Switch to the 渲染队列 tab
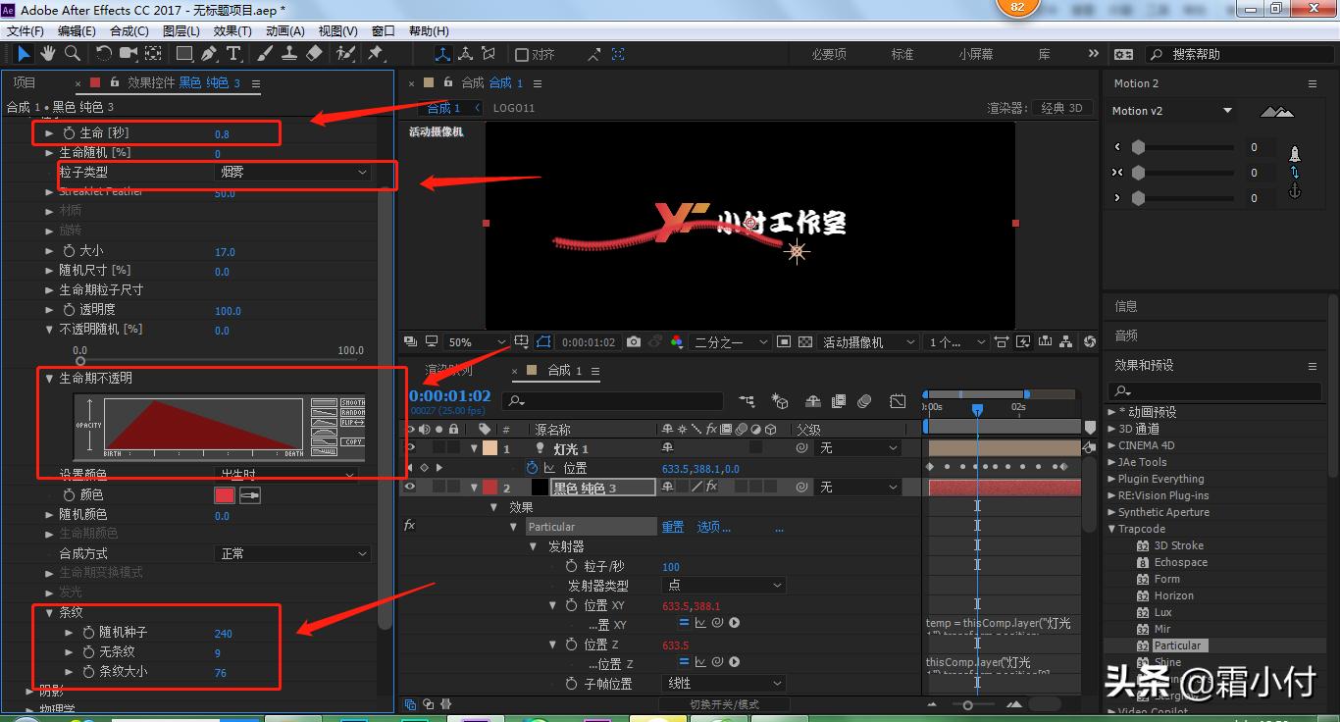 point(448,370)
